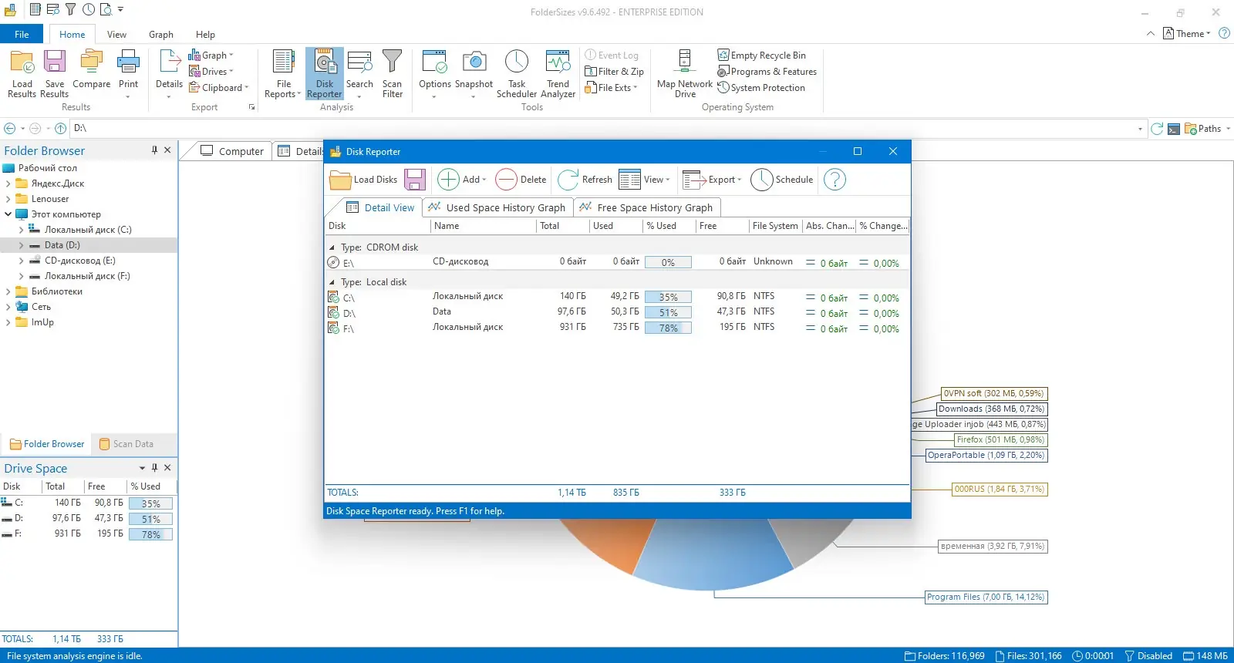Select Яндекс.Диск in Folder Browser

(x=57, y=183)
